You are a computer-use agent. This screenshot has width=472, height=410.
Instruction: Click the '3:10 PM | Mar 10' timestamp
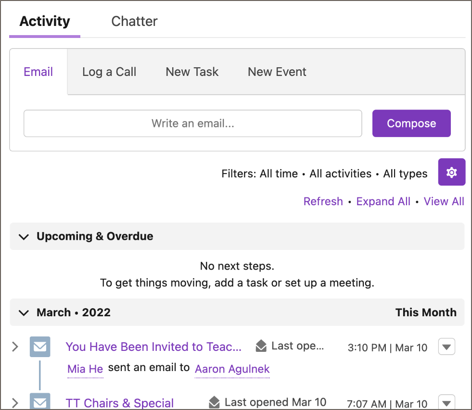(x=387, y=348)
